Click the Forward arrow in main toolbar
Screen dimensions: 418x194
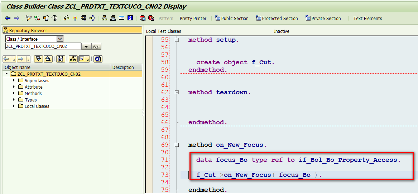click(16, 18)
